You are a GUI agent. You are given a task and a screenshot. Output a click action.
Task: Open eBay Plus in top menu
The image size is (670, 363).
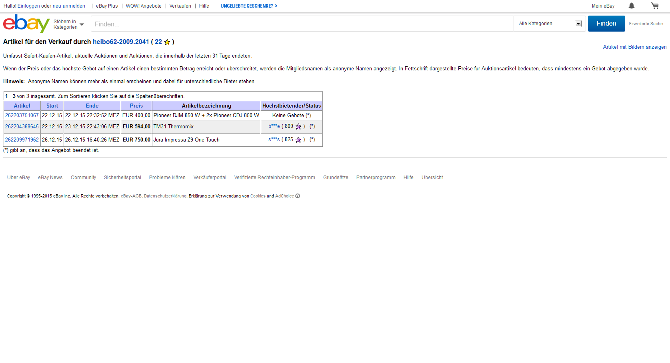(107, 6)
